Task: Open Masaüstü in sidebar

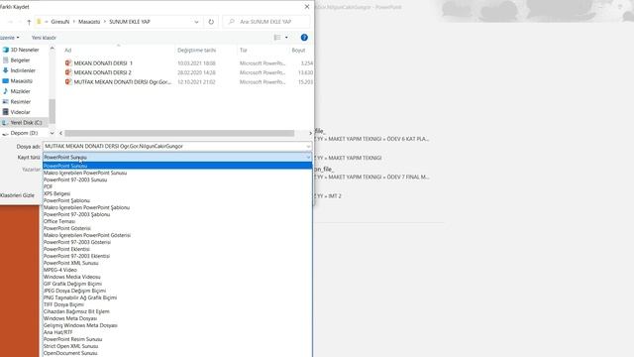Action: (x=21, y=81)
